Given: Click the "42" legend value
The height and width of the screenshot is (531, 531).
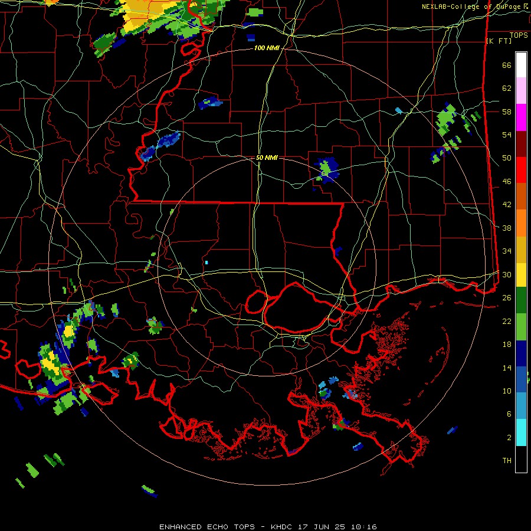Looking at the screenshot, I should click(507, 205).
